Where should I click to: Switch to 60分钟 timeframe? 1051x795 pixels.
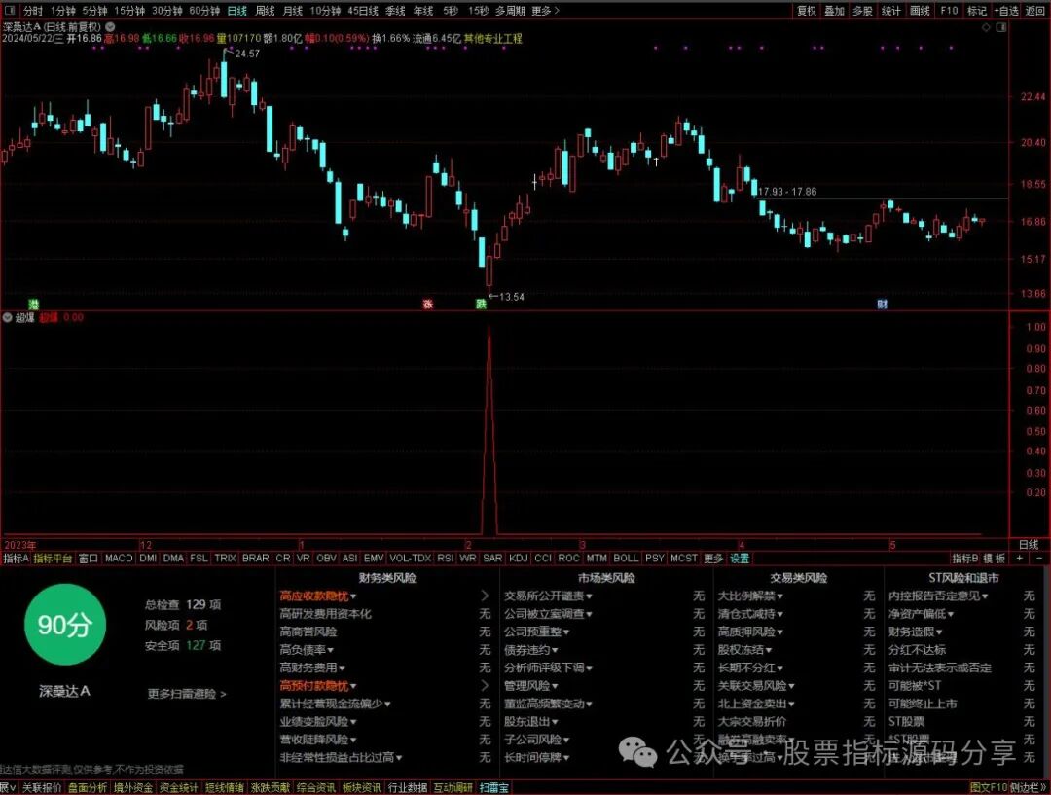[204, 10]
